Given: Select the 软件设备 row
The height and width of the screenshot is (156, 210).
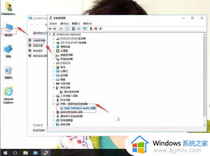Looking at the screenshot, I should 65,100.
